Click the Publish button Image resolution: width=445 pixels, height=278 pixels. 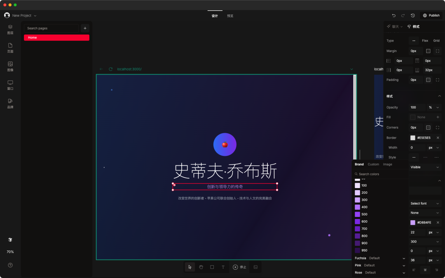point(431,15)
